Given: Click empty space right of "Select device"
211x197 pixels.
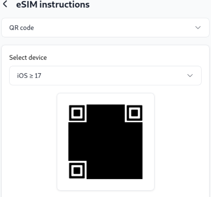Looking at the screenshot, I should click(x=124, y=57).
